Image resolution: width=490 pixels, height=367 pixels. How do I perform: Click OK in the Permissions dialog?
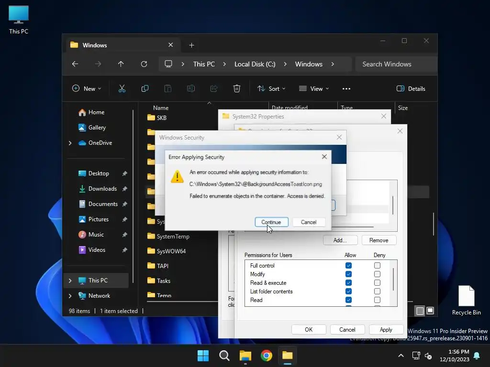point(309,329)
